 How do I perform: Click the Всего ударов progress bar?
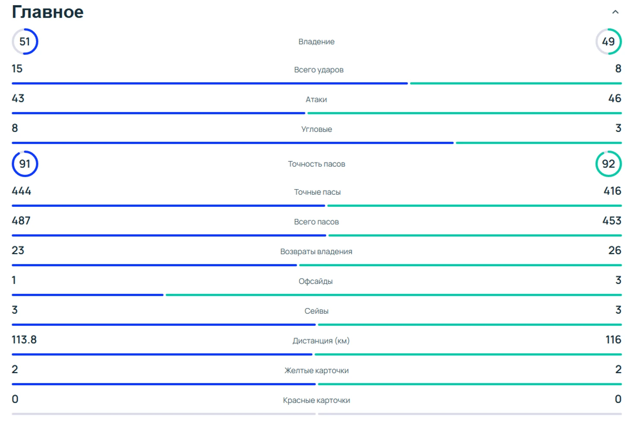pos(317,83)
